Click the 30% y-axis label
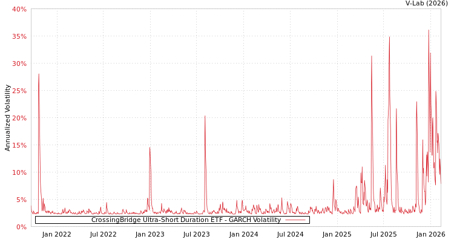This screenshot has width=454, height=242. [x=19, y=64]
